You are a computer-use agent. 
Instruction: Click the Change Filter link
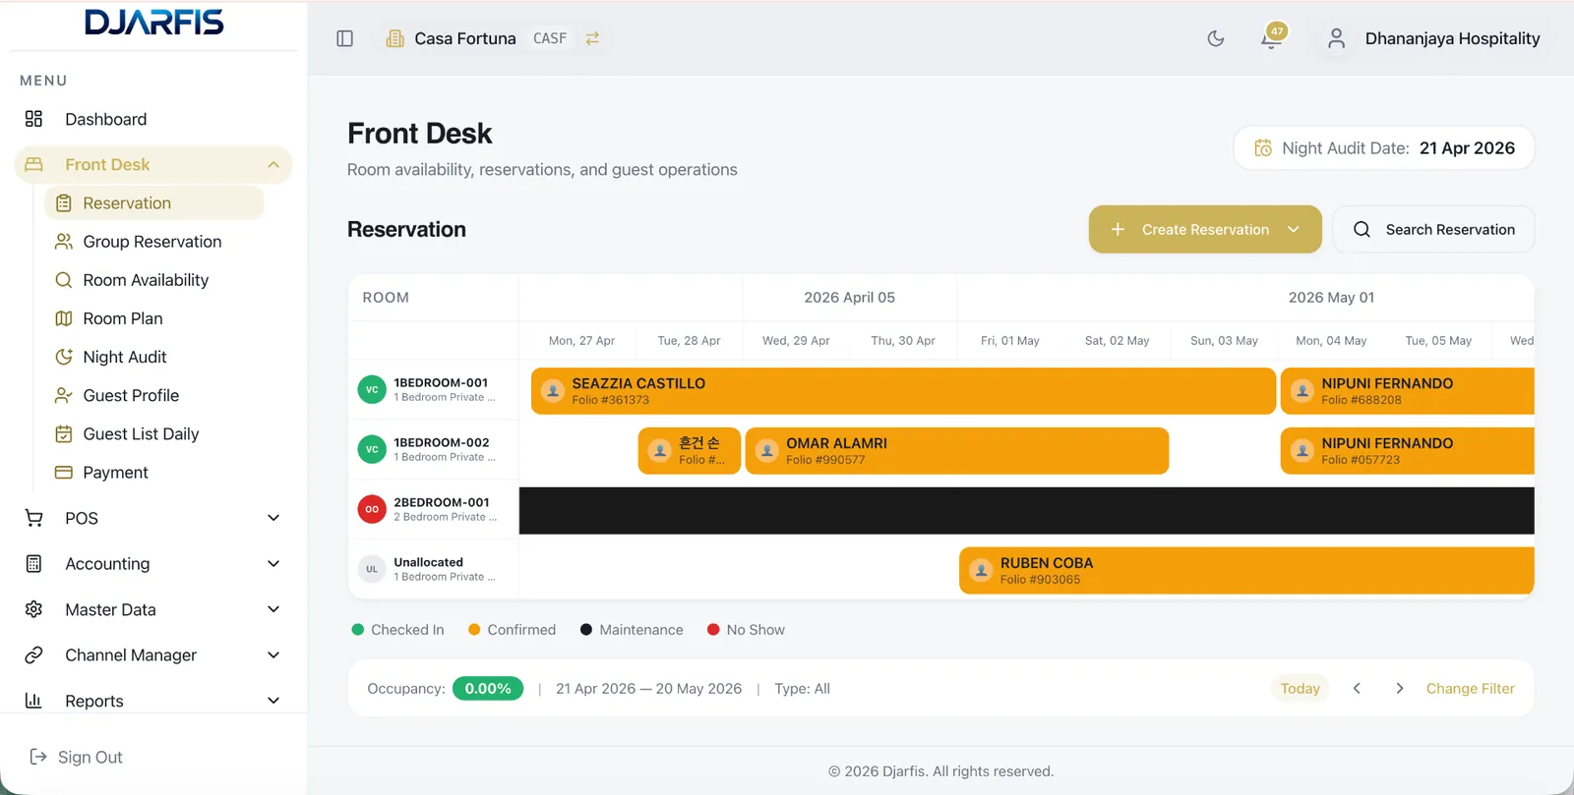click(1470, 689)
